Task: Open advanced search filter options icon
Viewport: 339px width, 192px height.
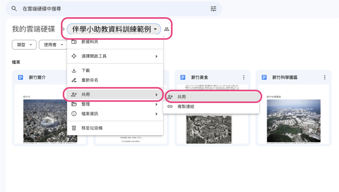Action: (x=213, y=9)
